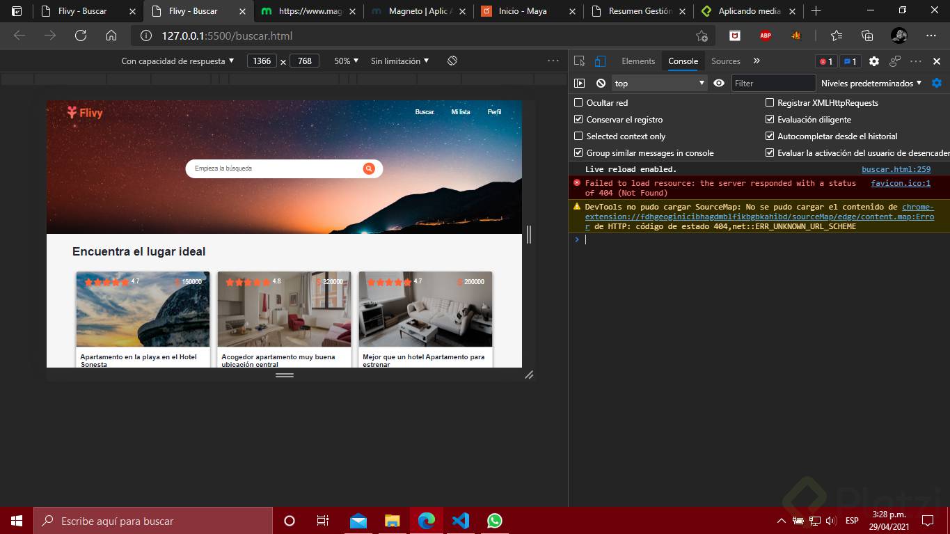Switch to Resumen Gestión browser tab
The width and height of the screenshot is (950, 534).
640,11
